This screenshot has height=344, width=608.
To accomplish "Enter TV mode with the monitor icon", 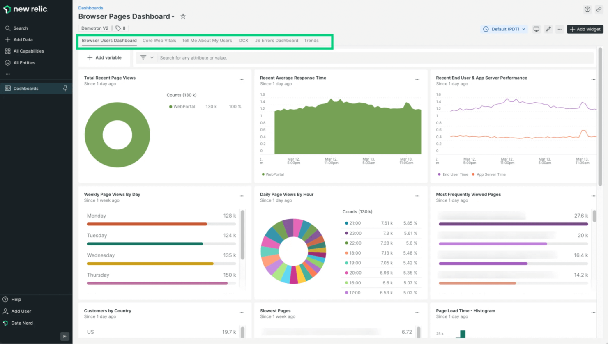I will pos(537,29).
